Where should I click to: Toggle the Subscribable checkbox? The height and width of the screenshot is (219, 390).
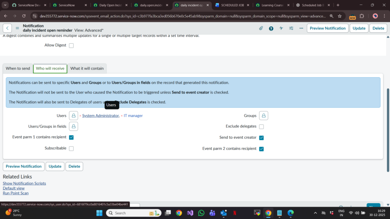pos(71,149)
